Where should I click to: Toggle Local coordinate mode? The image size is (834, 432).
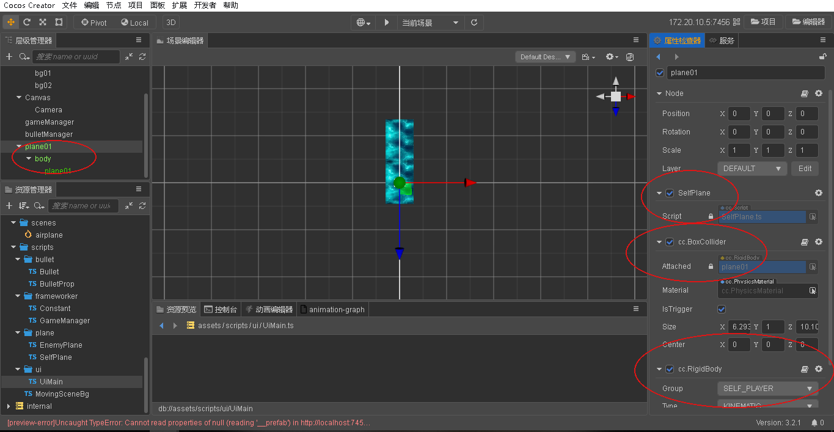pyautogui.click(x=134, y=23)
